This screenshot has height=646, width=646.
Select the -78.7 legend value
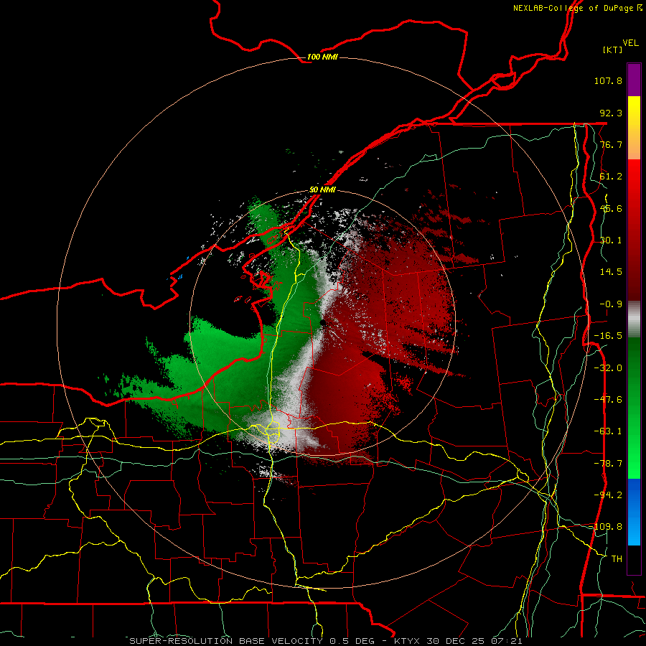608,464
